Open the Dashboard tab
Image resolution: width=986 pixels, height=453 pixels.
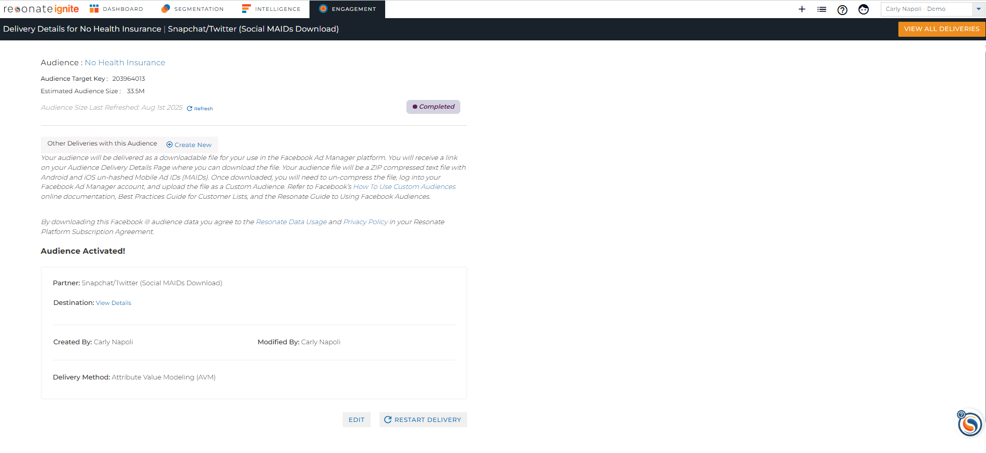117,9
